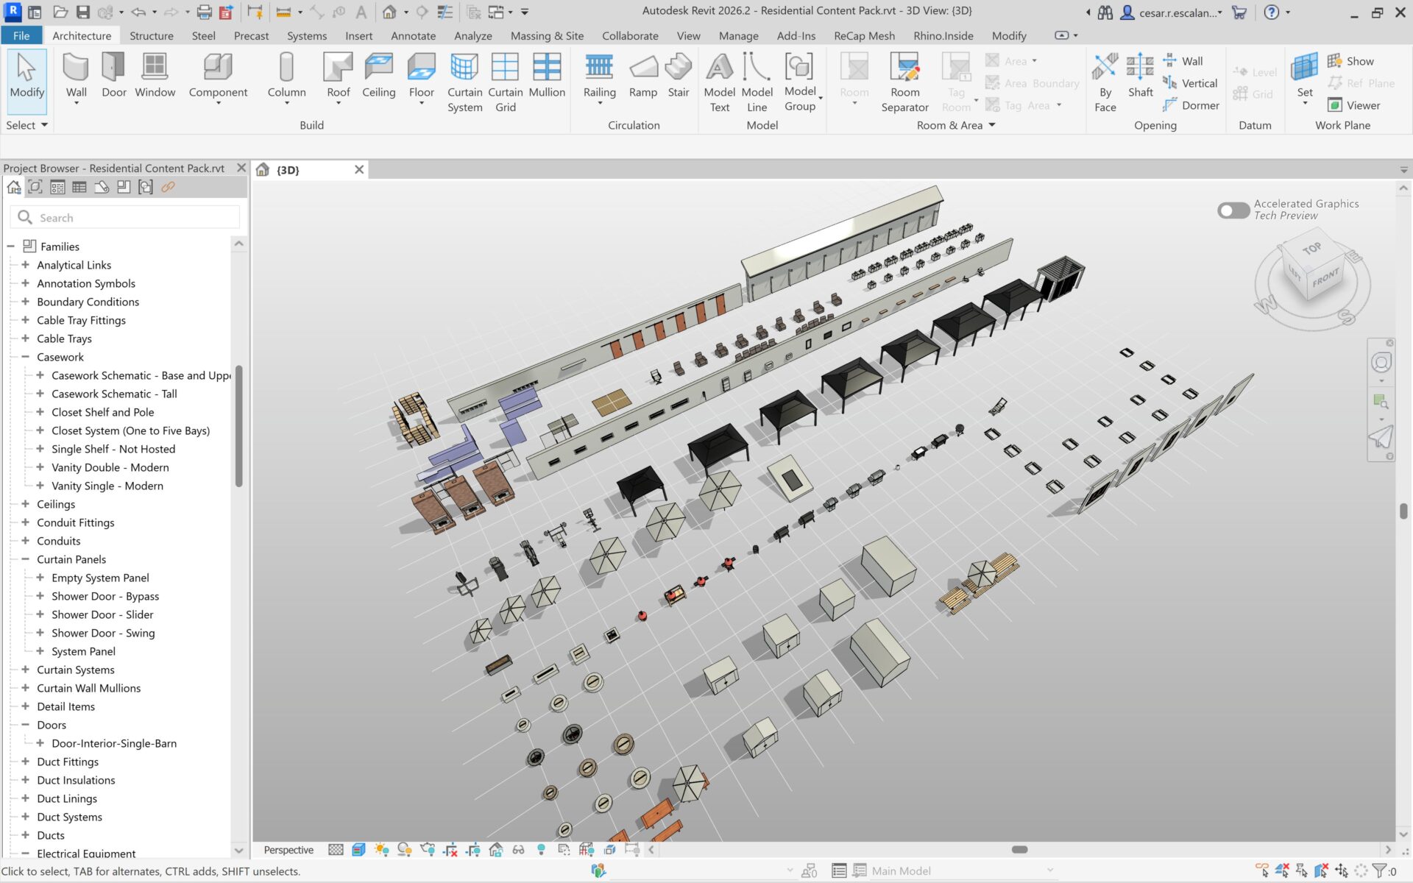Activate the Curtain System tool
Viewport: 1413px width, 883px height.
[x=464, y=81]
